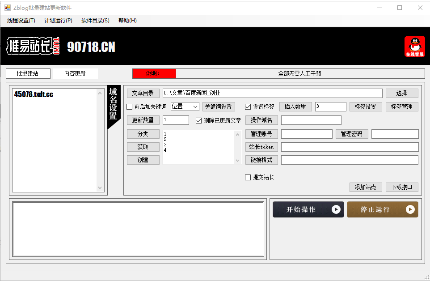Select category 4 in the list
Viewport: 430px width, 281px height.
tap(165, 150)
